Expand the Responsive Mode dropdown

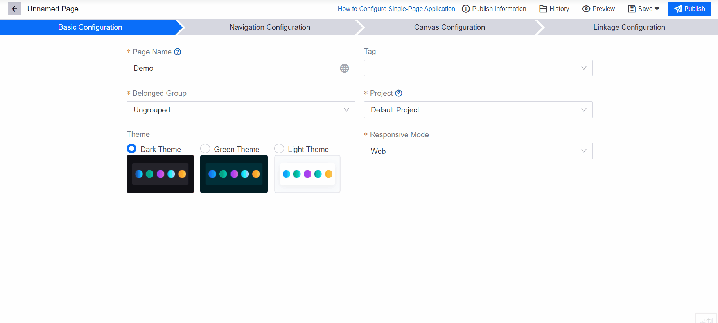(x=478, y=151)
